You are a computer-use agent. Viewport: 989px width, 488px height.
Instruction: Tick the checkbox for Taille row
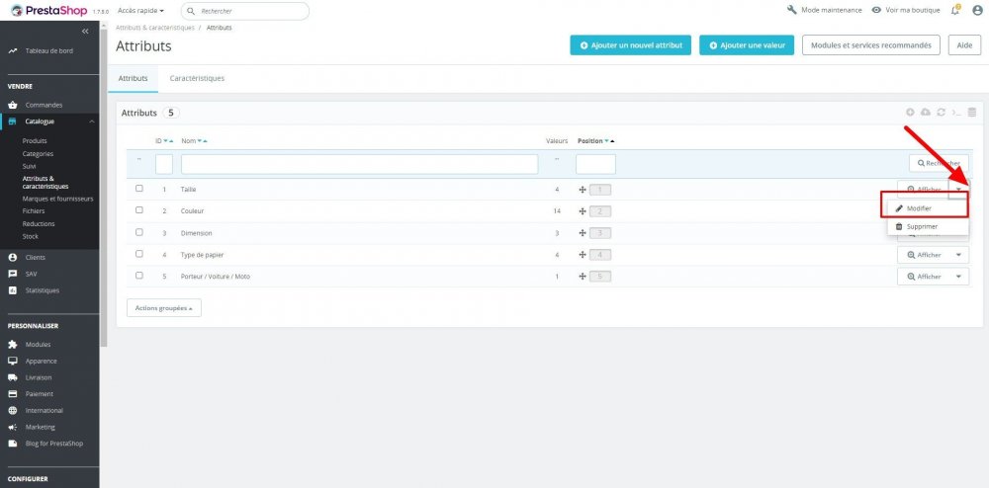pos(139,189)
